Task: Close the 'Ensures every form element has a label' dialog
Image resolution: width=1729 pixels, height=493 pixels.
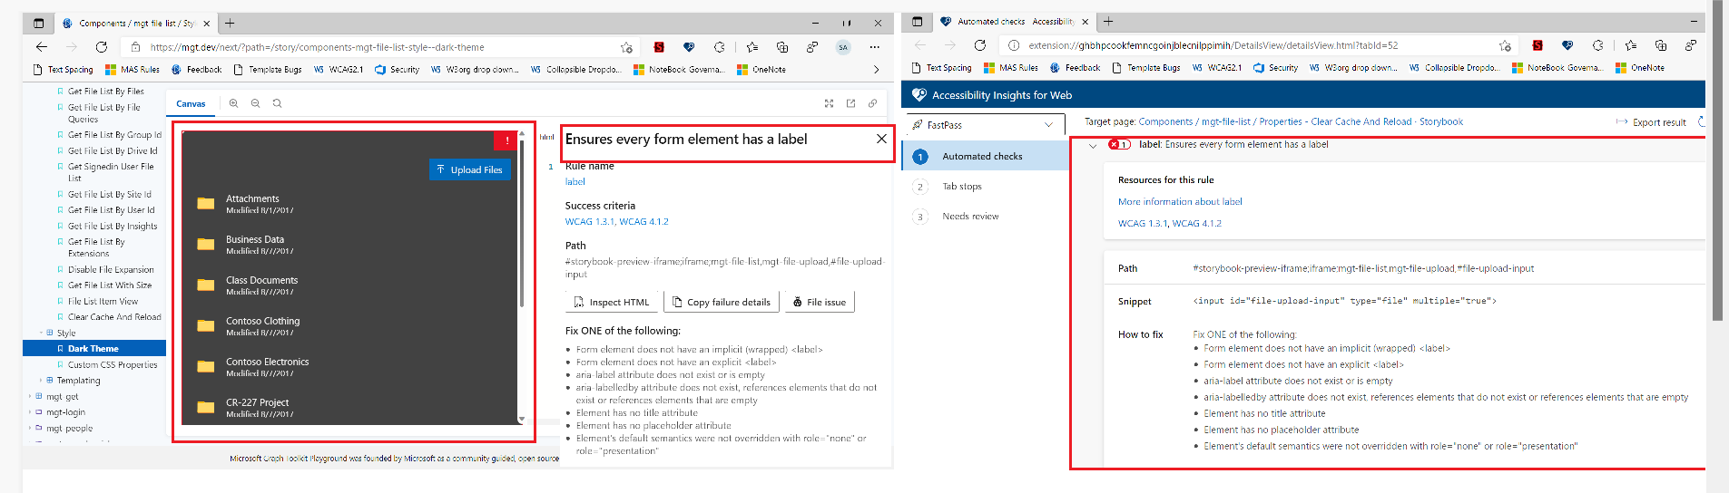Action: tap(881, 139)
